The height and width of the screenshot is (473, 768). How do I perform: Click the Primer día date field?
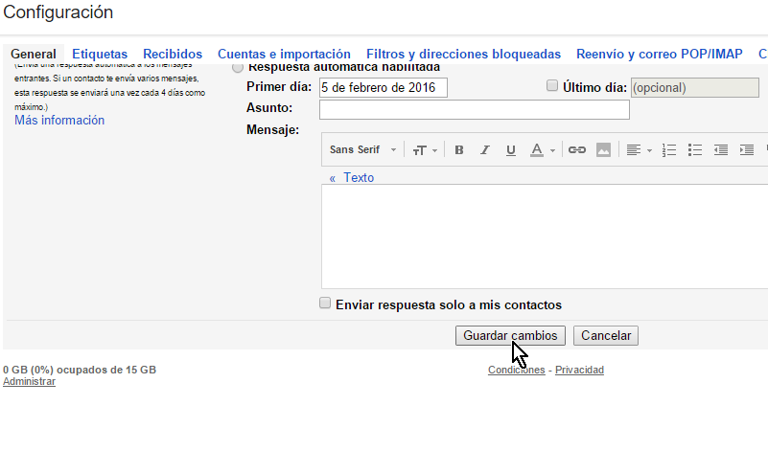coord(383,87)
